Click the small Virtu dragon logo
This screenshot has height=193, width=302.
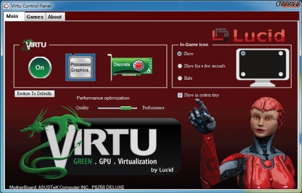point(34,45)
